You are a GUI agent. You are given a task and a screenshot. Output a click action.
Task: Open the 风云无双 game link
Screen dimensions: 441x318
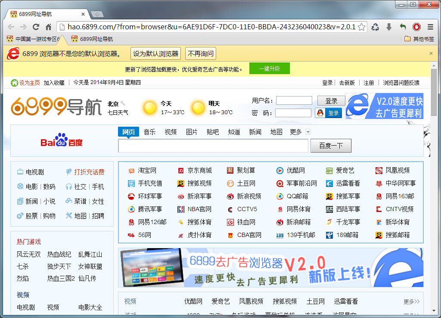pyautogui.click(x=29, y=254)
